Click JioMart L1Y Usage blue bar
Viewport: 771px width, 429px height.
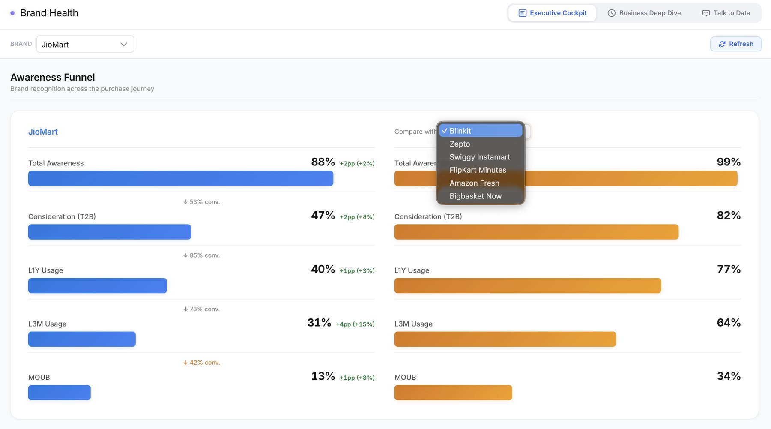click(x=98, y=285)
